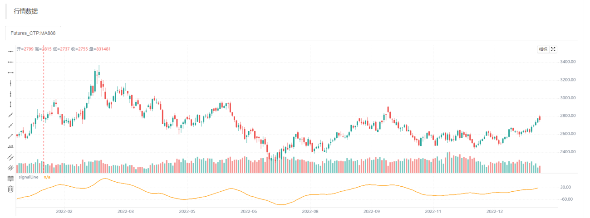This screenshot has width=590, height=218.
Task: Click the signalLine indicator label
Action: coord(28,177)
